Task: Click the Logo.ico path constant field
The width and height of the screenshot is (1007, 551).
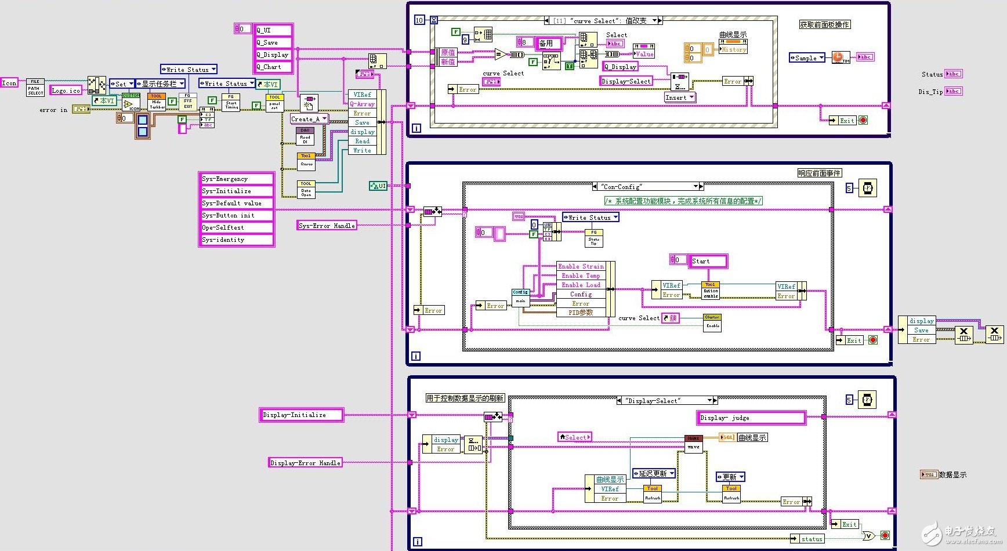Action: coord(67,90)
